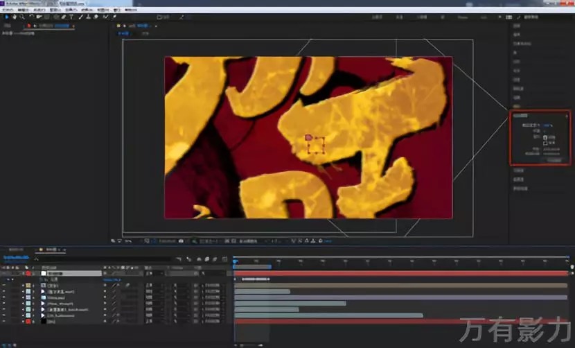This screenshot has height=348, width=575.
Task: Click the Capture Speed value in Motion Sketch
Action: (x=547, y=125)
